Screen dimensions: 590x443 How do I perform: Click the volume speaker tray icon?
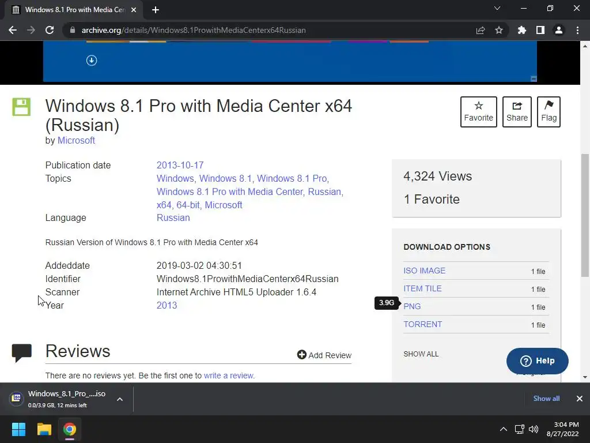[x=534, y=429]
